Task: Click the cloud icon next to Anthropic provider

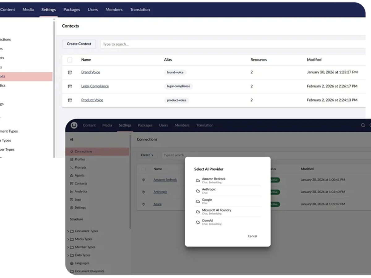Action: 198,191
